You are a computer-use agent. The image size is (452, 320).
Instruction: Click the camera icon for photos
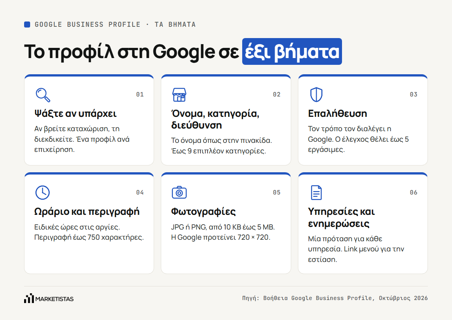tap(179, 192)
